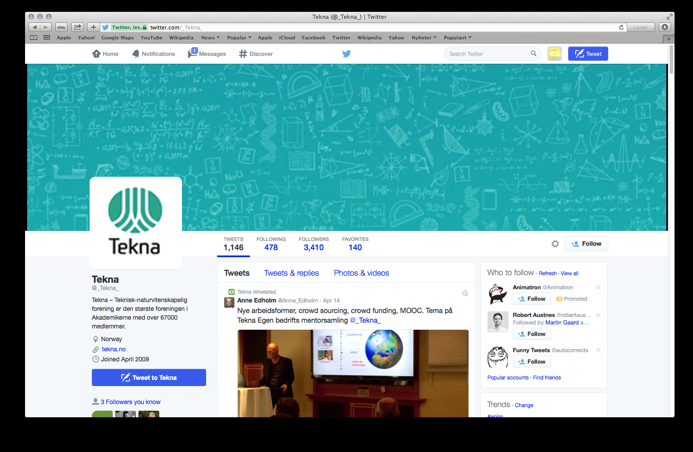Open the yellow account avatar menu
The width and height of the screenshot is (693, 452).
(555, 54)
